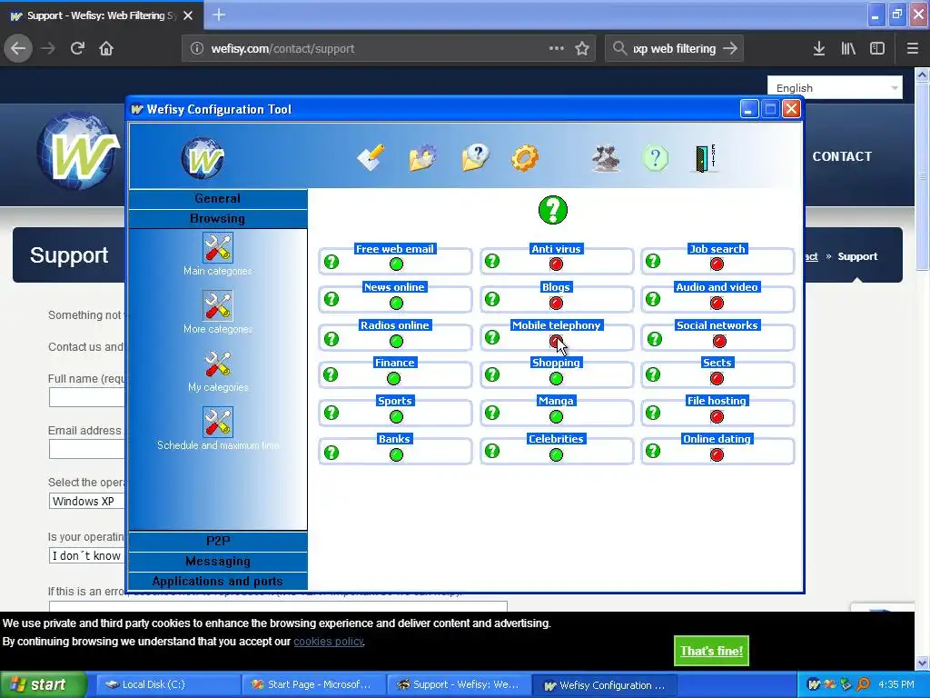Open the light green help icon
930x698 pixels.
656,158
